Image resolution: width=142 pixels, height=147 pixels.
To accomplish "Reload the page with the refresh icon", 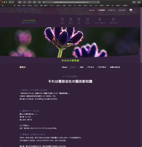I will click(x=98, y=2).
